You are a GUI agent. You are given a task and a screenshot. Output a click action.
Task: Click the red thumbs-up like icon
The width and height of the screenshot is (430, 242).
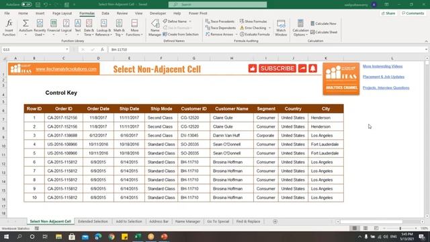click(x=253, y=69)
